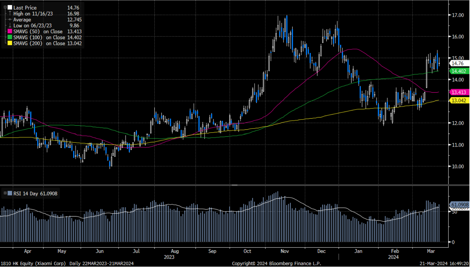The height and width of the screenshot is (267, 470).
Task: Select the SMAVG (50) on Close legend label
Action: pos(38,32)
